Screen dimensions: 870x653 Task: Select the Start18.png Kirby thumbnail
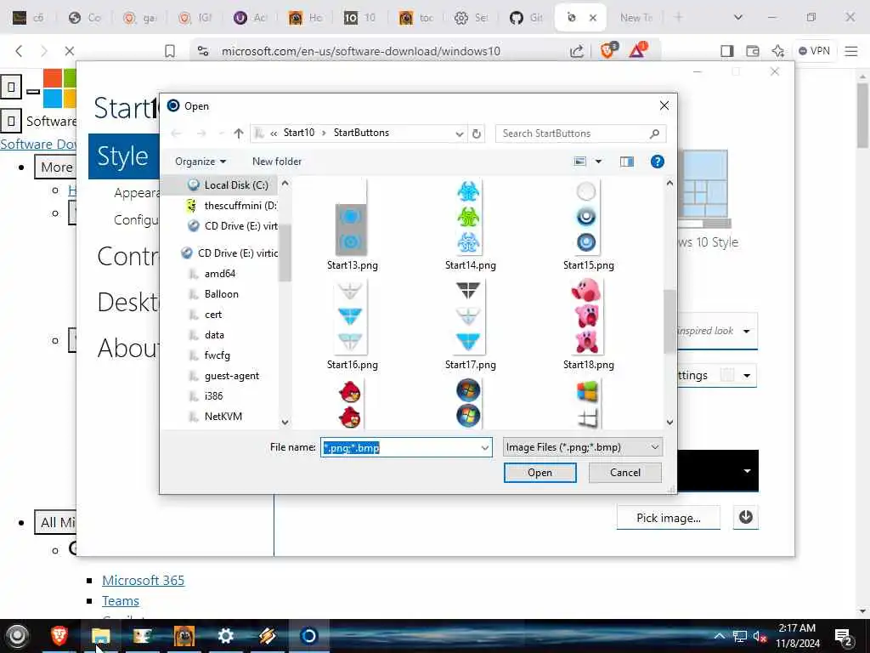pyautogui.click(x=587, y=317)
